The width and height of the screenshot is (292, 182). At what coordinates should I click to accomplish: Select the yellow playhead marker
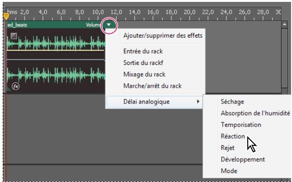[6, 16]
